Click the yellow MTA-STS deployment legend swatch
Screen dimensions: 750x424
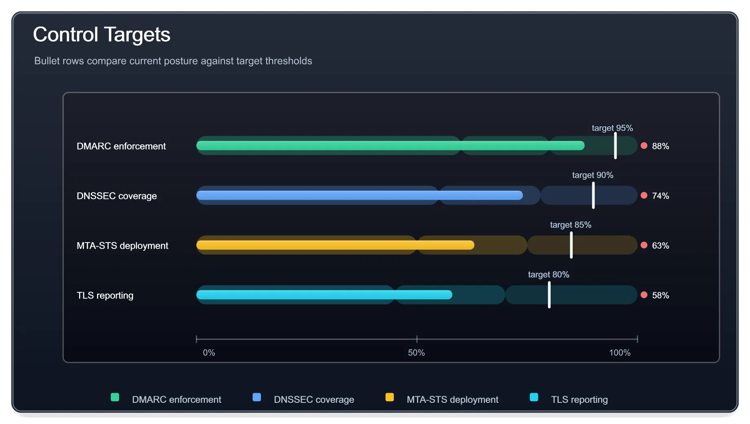click(390, 397)
